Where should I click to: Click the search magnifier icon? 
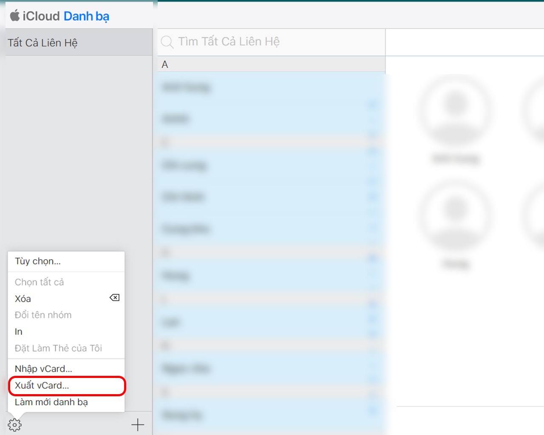167,42
